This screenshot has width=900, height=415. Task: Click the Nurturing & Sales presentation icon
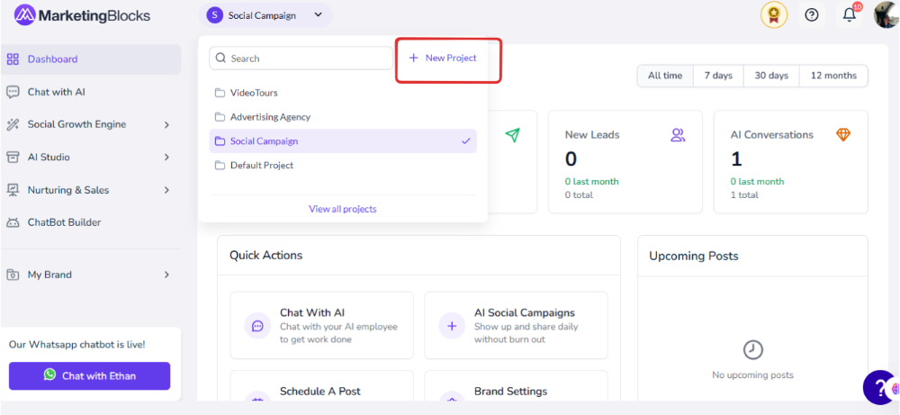click(13, 190)
